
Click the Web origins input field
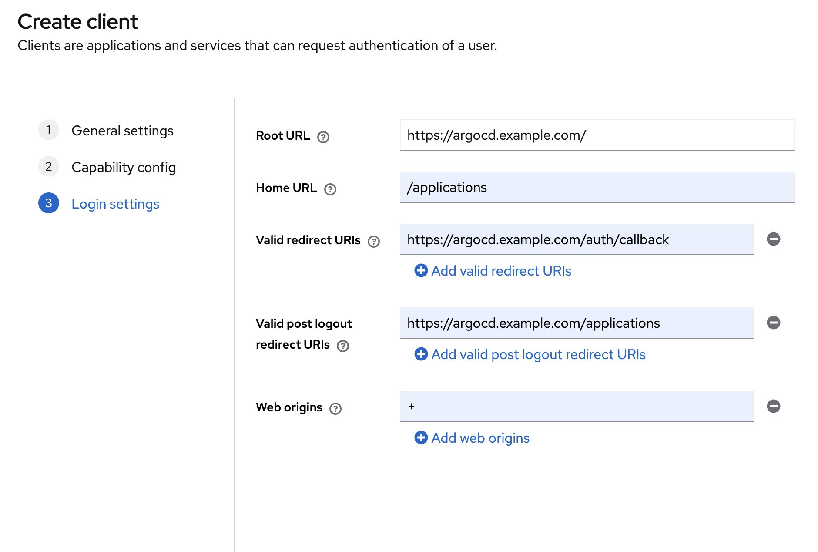[577, 407]
